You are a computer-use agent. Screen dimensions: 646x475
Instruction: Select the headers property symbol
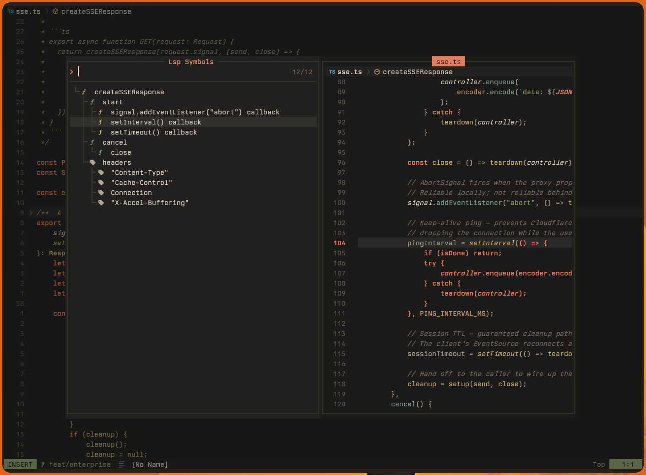tap(117, 162)
